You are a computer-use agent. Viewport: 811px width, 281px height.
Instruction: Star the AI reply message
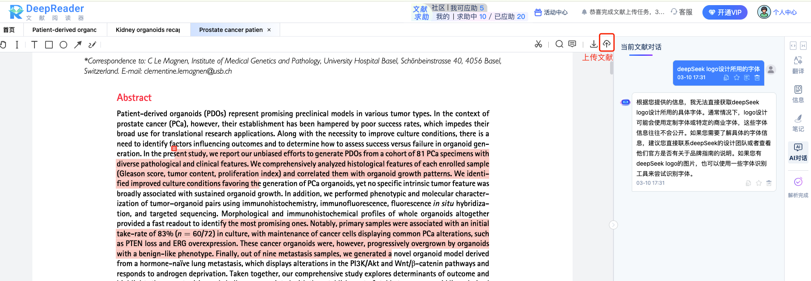click(x=759, y=183)
